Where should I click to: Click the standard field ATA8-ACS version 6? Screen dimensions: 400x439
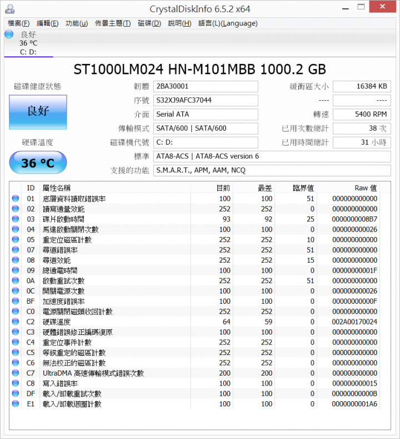click(272, 156)
